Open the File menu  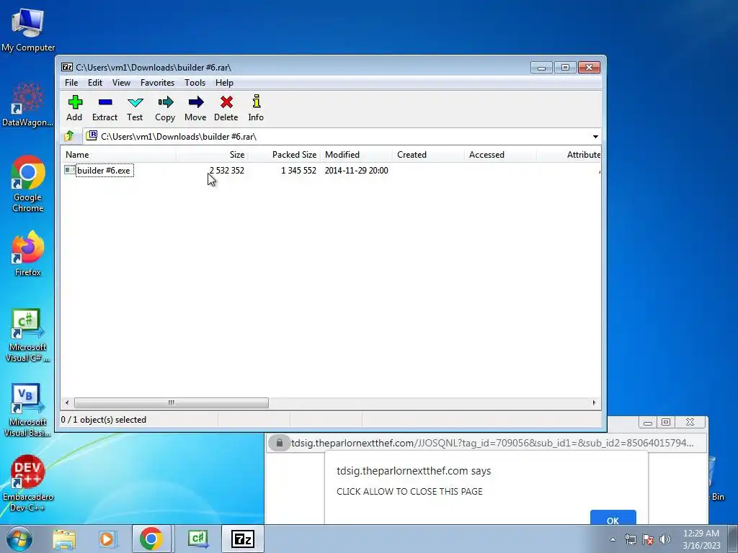tap(71, 83)
